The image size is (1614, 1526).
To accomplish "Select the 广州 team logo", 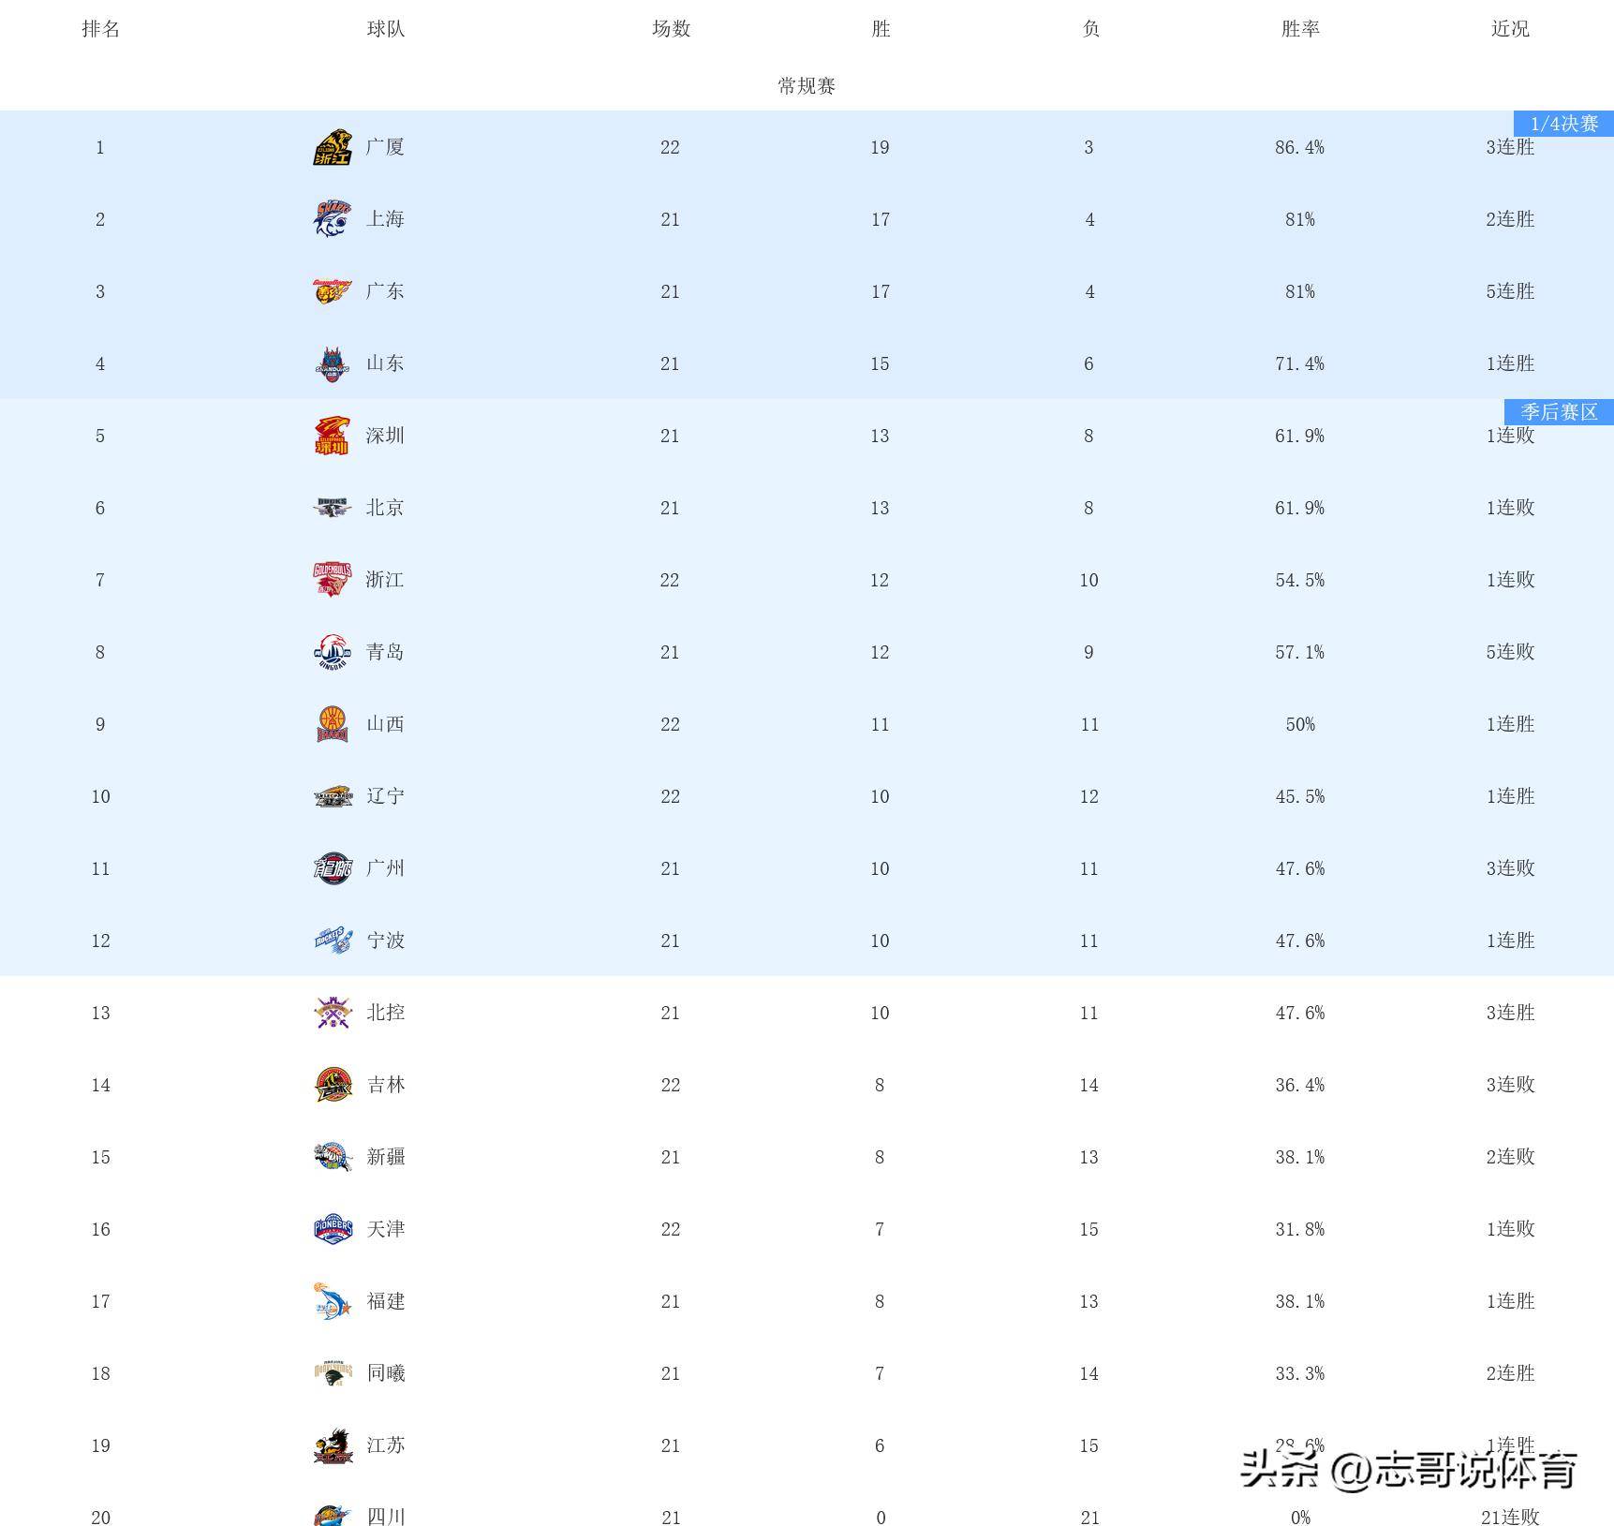I will (332, 868).
